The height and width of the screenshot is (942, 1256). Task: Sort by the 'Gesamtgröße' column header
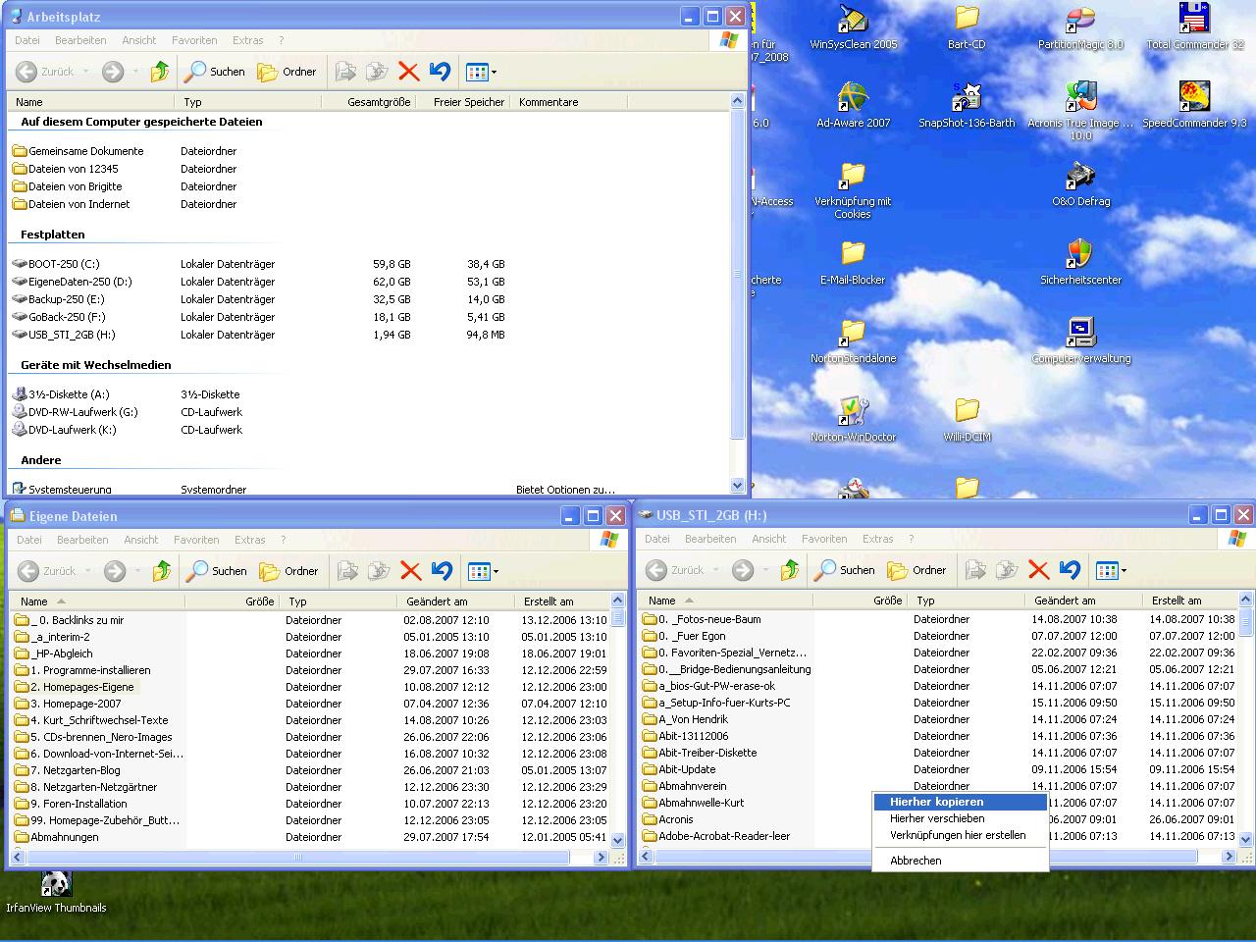point(379,102)
